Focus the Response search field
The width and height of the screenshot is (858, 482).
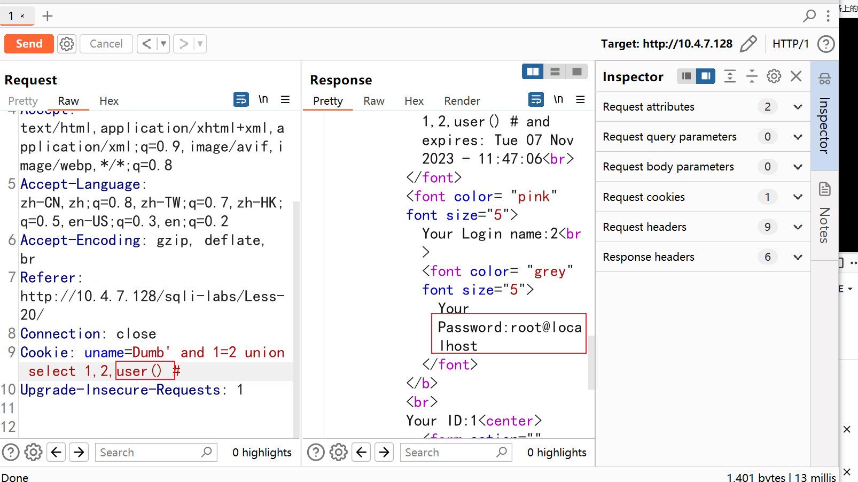click(x=456, y=453)
